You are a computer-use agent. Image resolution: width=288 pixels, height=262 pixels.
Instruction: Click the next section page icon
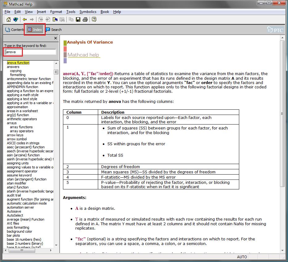point(48,19)
